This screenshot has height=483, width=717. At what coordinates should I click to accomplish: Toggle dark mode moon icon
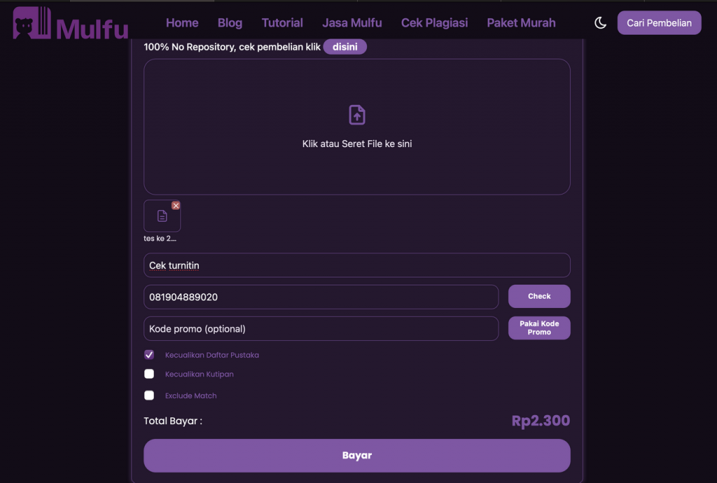[x=600, y=23]
